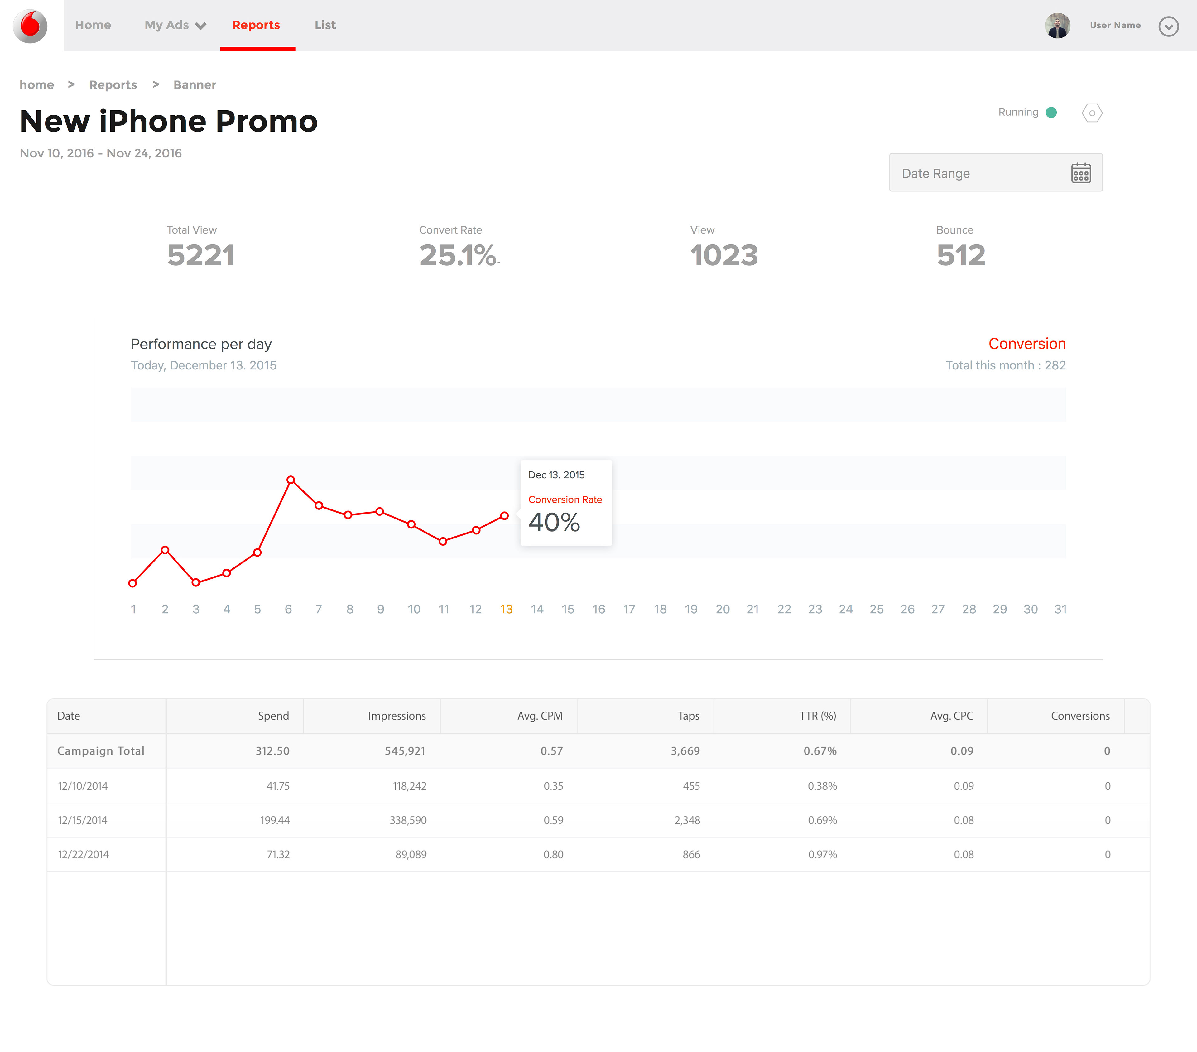Click the home breadcrumb link
1197x1052 pixels.
(37, 85)
